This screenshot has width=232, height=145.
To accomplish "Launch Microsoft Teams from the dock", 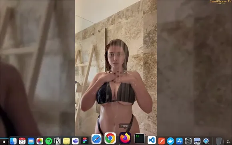I will [75, 141].
